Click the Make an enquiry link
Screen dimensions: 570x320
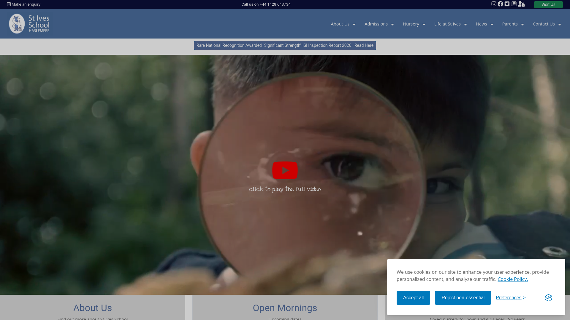[26, 4]
